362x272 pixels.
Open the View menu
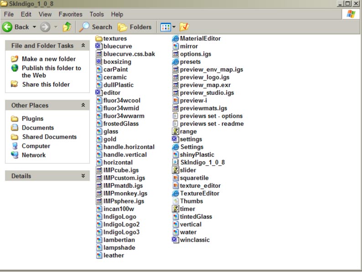click(x=45, y=14)
